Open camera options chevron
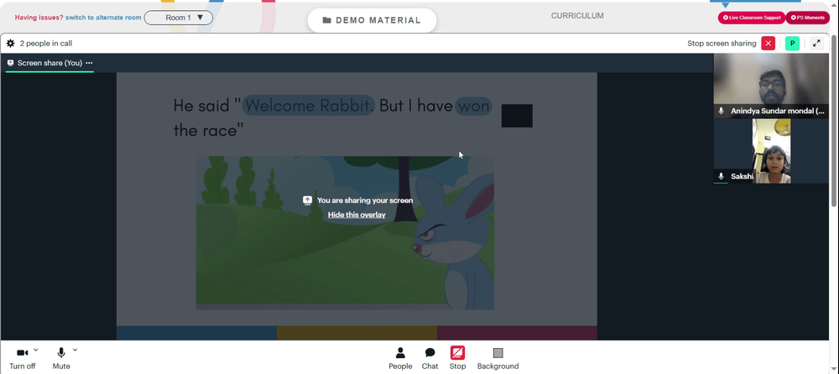Viewport: 839px width, 374px height. (36, 350)
